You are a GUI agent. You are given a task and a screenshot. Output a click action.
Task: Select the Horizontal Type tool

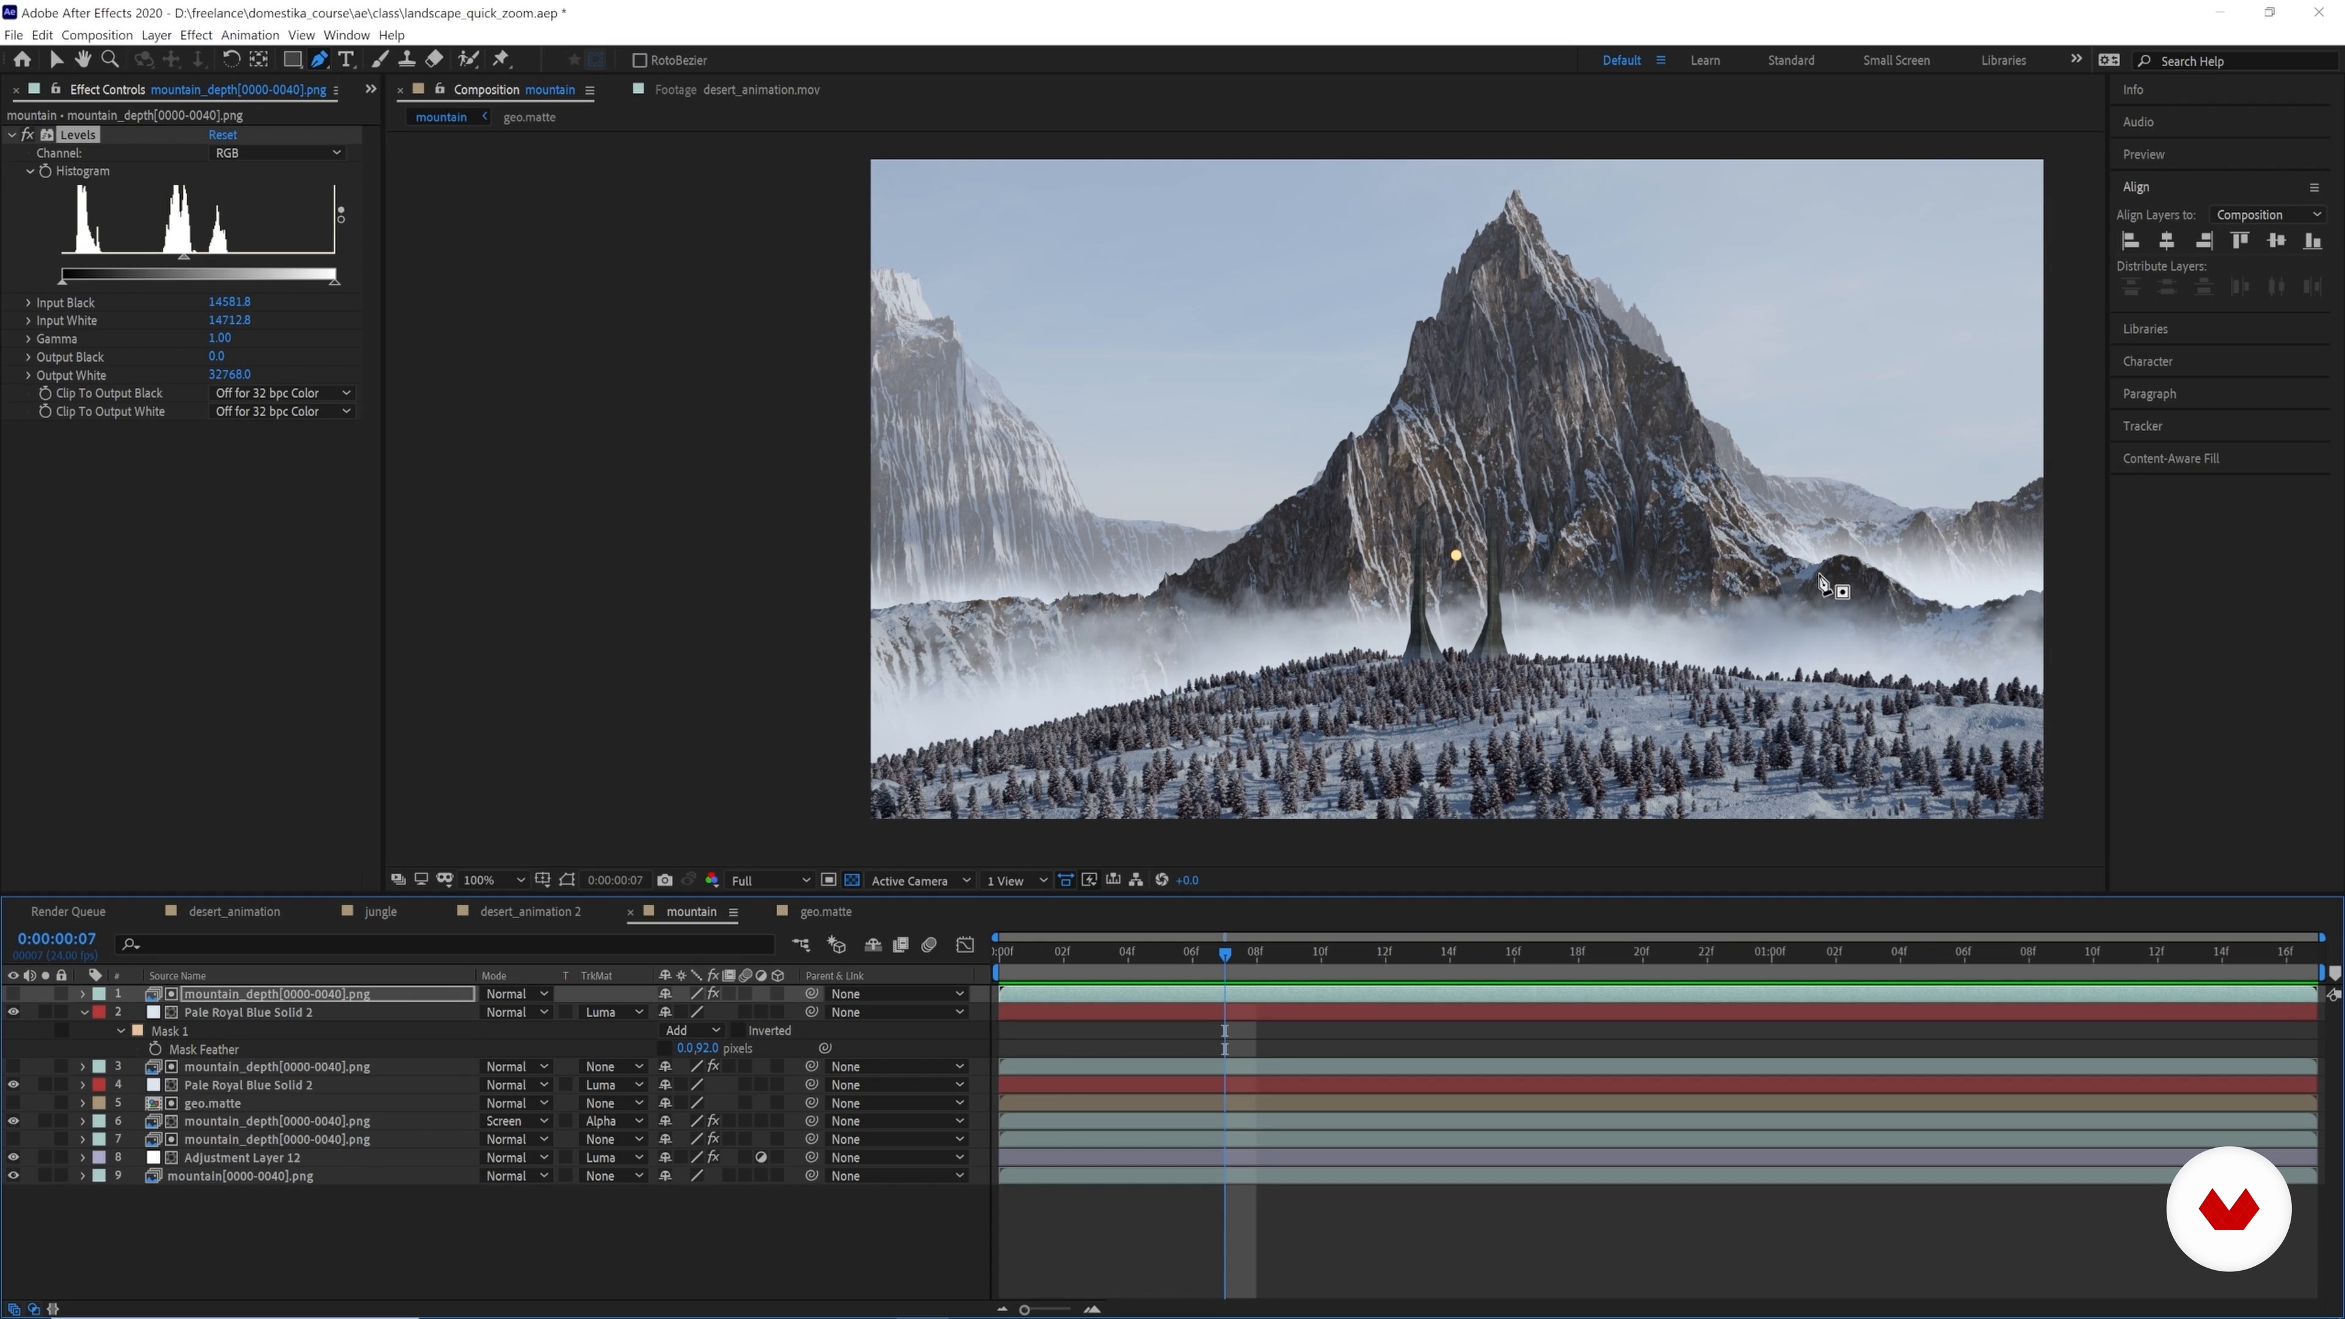coord(346,59)
